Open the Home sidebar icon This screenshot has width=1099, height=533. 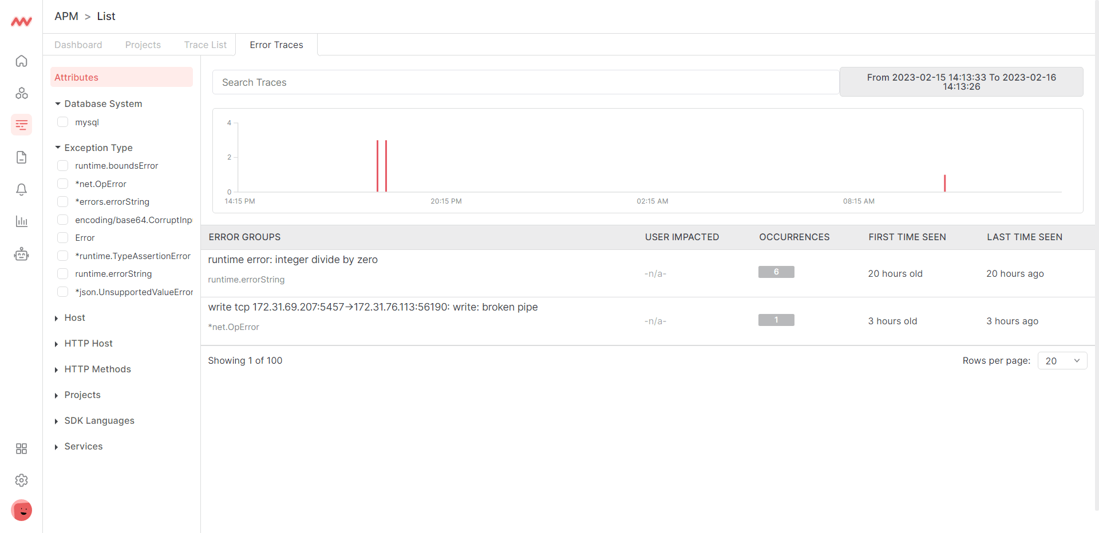click(21, 61)
